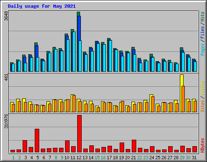The height and width of the screenshot is (162, 207).
Task: Click day 3 on the x-axis
Action: (x=25, y=158)
